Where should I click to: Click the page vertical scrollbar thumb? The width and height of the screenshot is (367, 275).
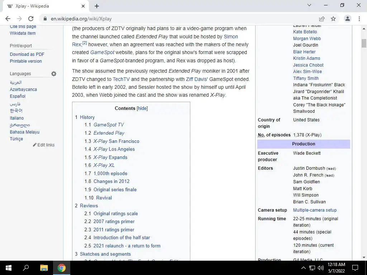tap(364, 43)
